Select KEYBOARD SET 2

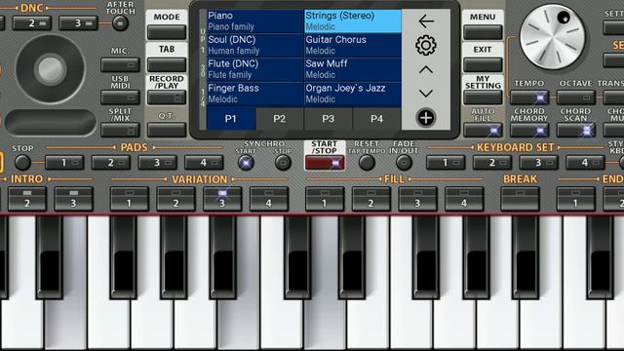[x=492, y=163]
